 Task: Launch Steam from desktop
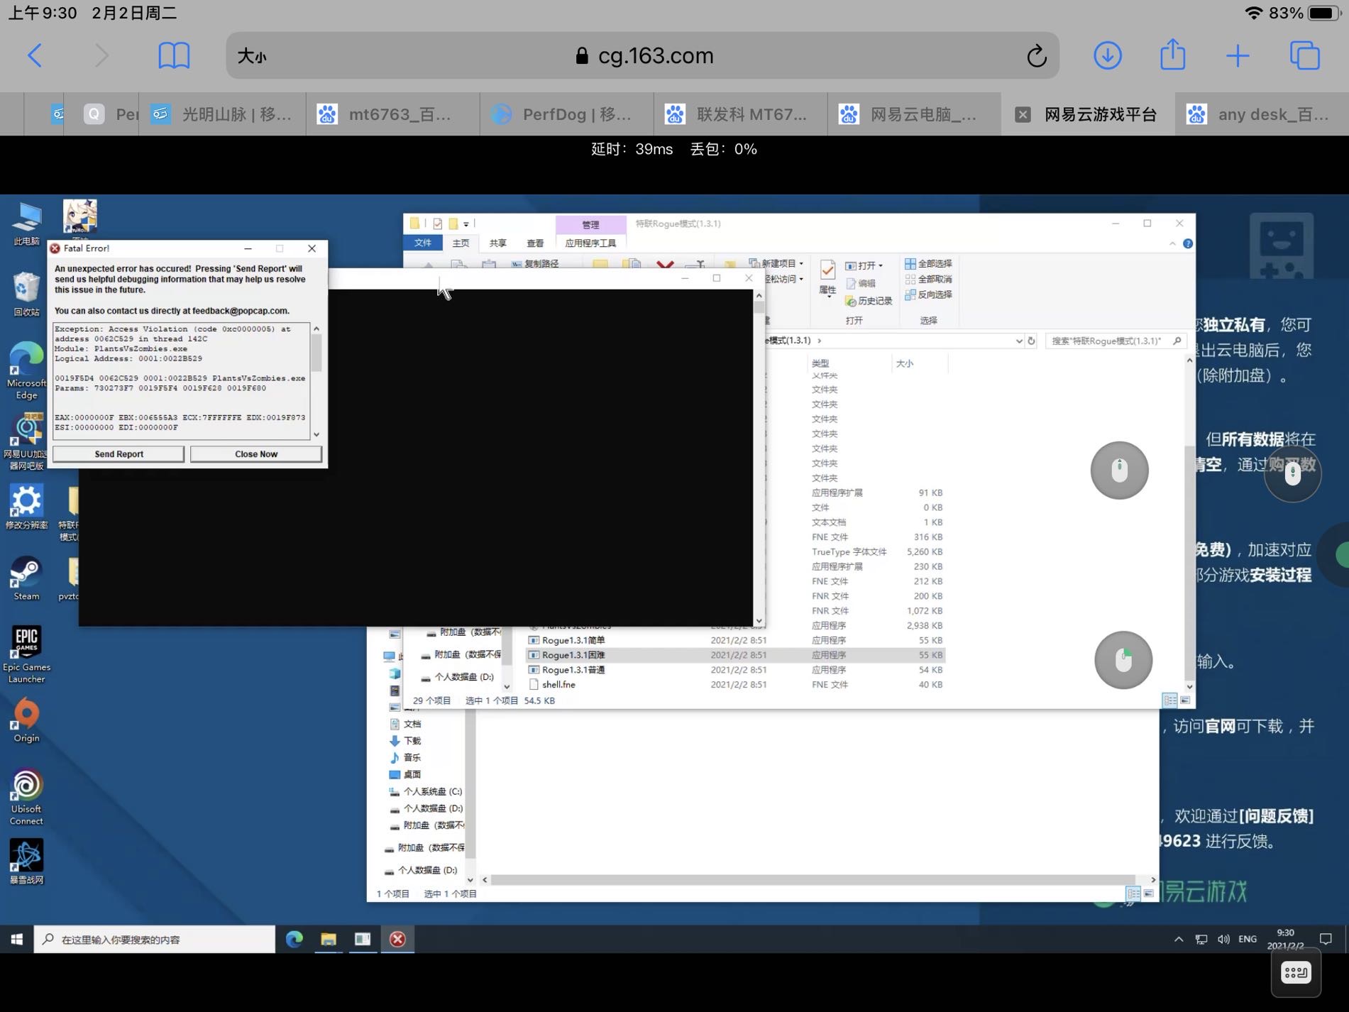click(x=26, y=578)
